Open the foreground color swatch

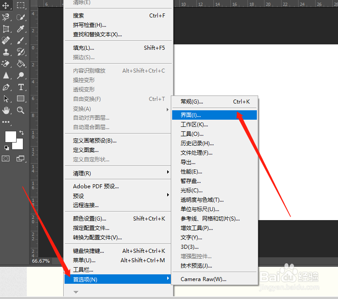point(11,137)
